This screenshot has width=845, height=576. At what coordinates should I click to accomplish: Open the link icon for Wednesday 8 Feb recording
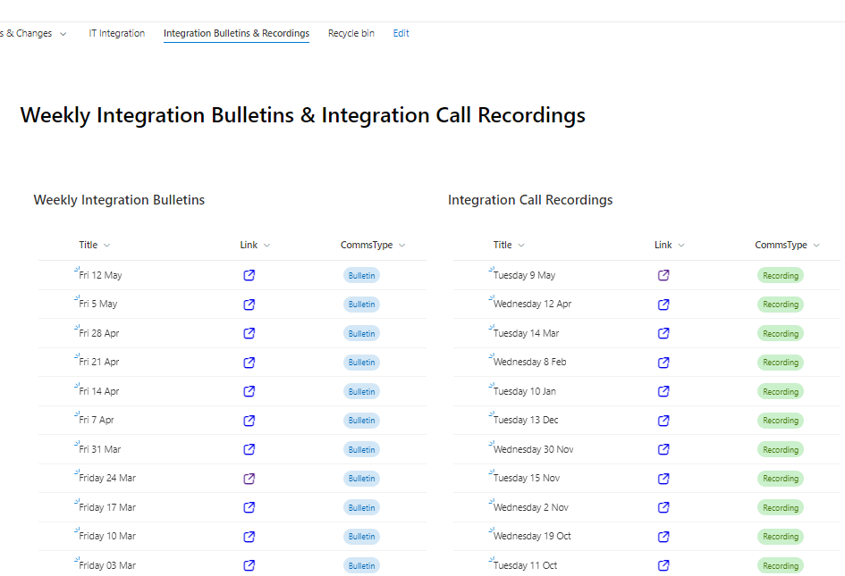(x=663, y=363)
